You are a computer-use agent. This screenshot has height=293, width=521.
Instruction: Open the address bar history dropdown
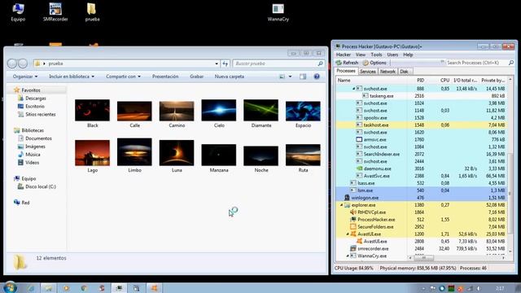pos(217,63)
